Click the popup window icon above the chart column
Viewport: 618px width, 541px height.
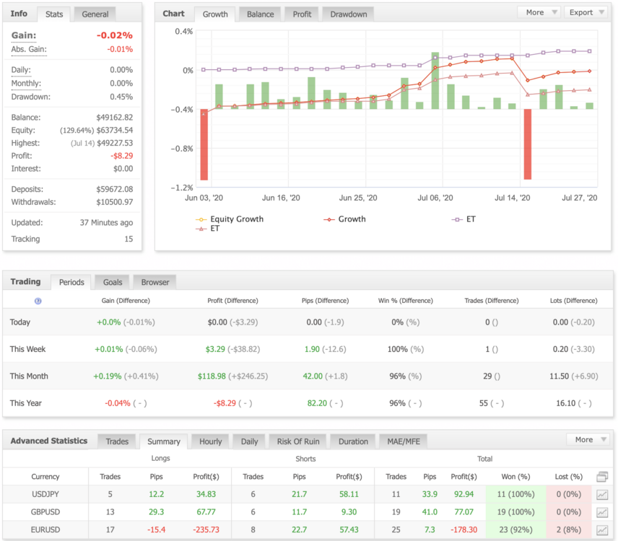pyautogui.click(x=602, y=477)
